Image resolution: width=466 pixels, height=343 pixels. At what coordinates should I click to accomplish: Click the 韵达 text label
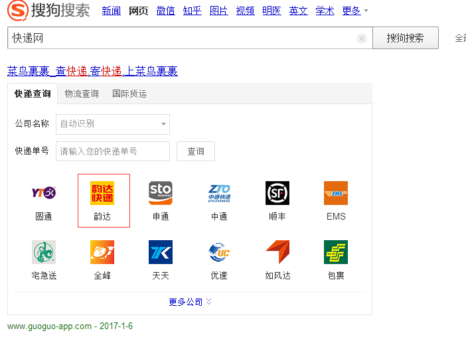(102, 216)
